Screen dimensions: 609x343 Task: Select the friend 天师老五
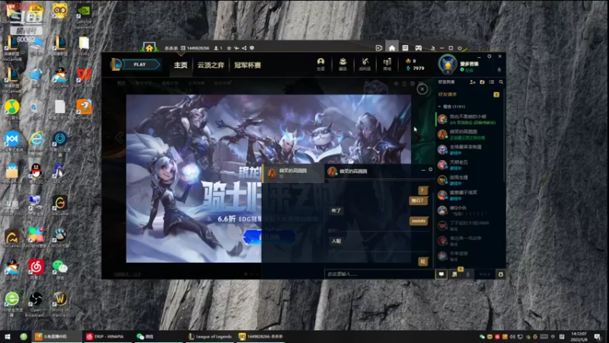pyautogui.click(x=469, y=165)
